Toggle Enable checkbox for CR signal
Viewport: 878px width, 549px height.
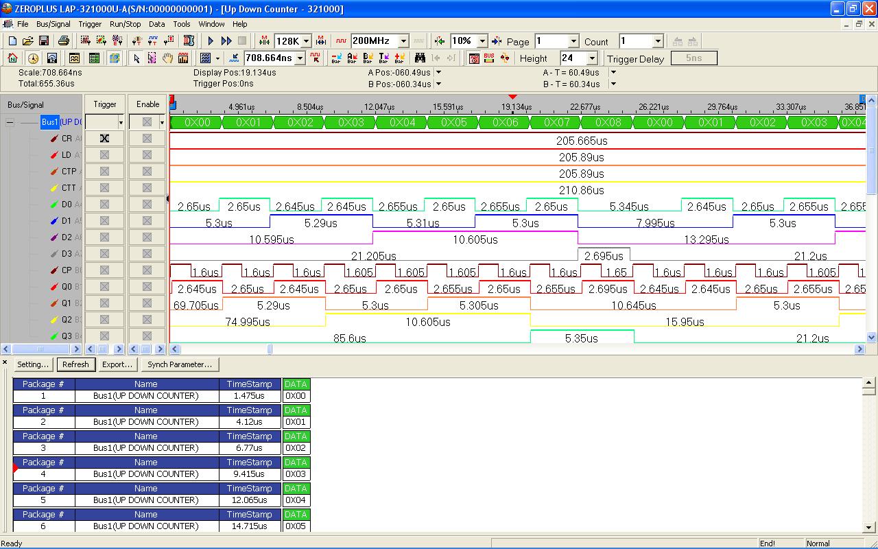click(147, 138)
